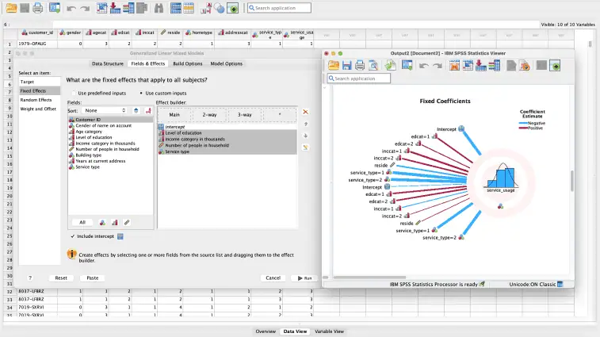Screen dimensions: 600x337
Task: Open the Sort None dropdown
Action: 105,110
